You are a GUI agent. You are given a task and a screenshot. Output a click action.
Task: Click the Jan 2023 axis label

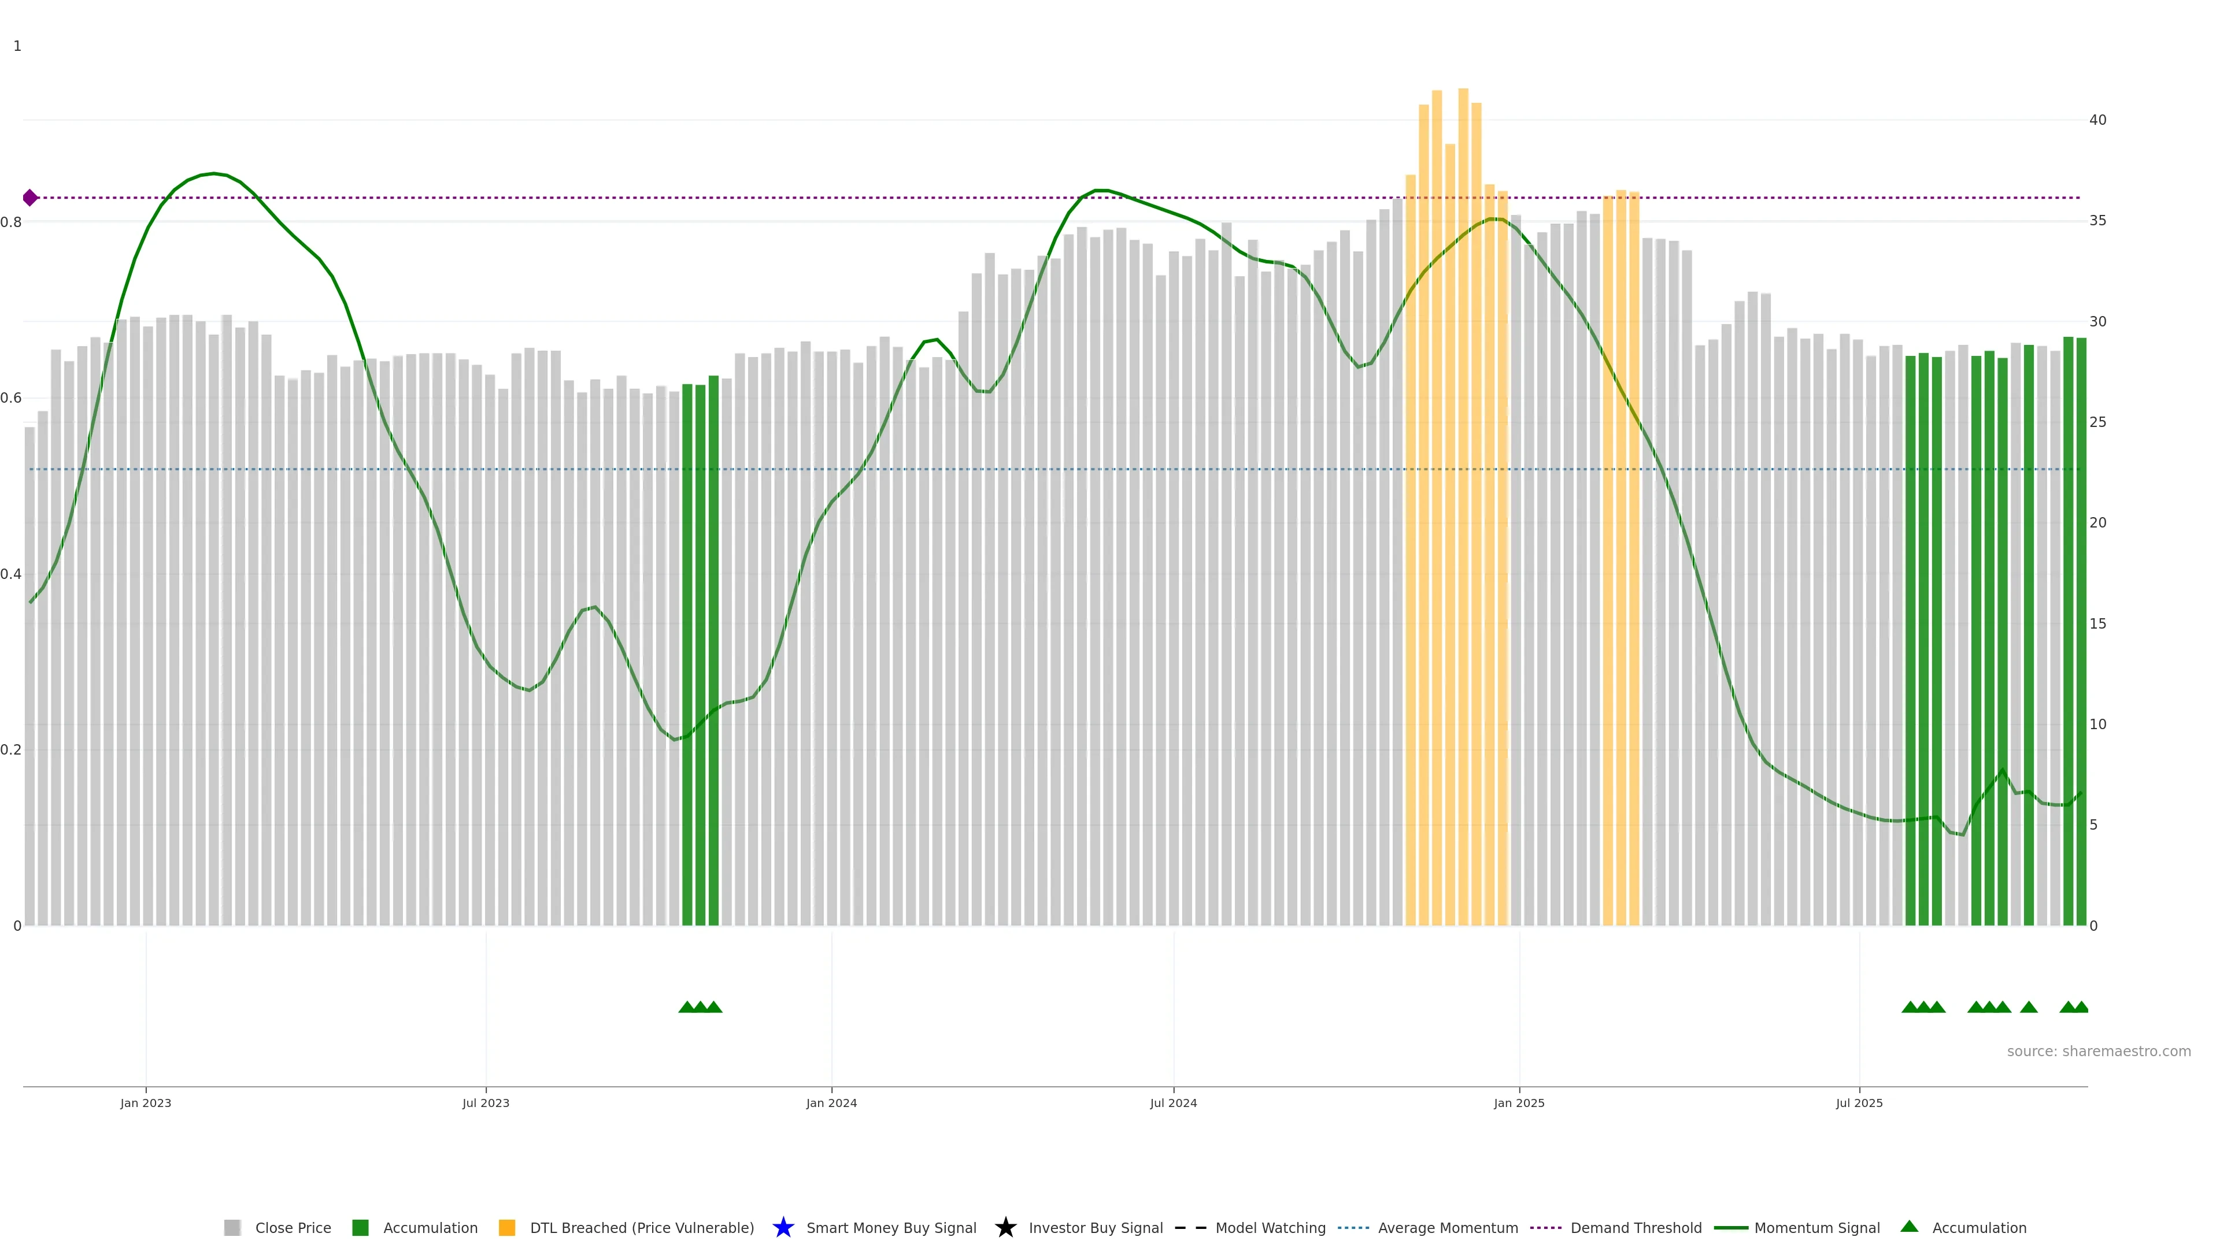point(146,1102)
